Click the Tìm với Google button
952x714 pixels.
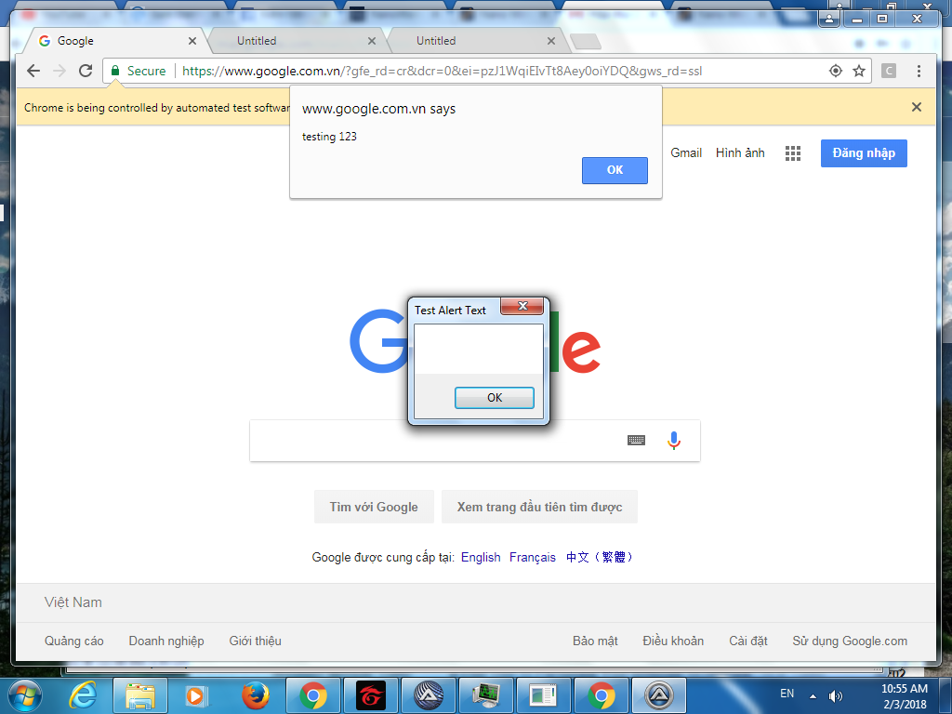point(374,507)
